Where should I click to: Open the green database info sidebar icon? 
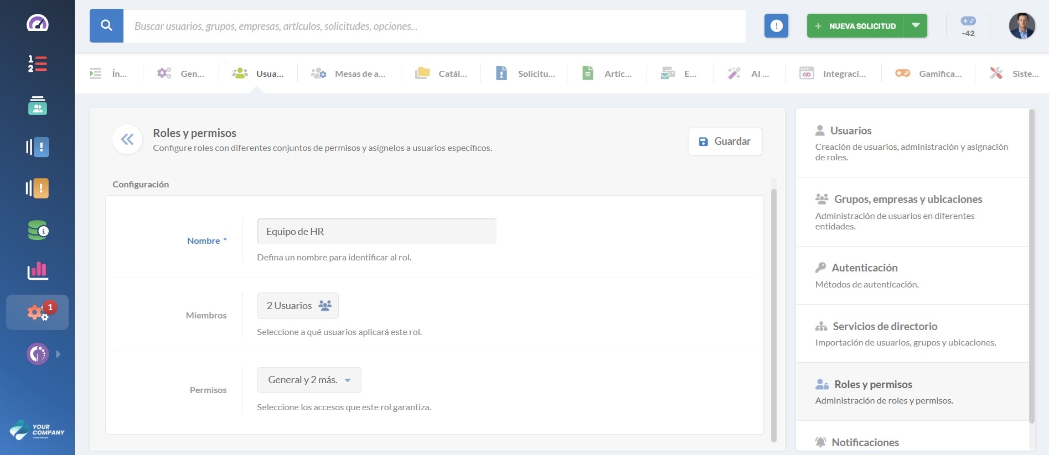click(38, 230)
